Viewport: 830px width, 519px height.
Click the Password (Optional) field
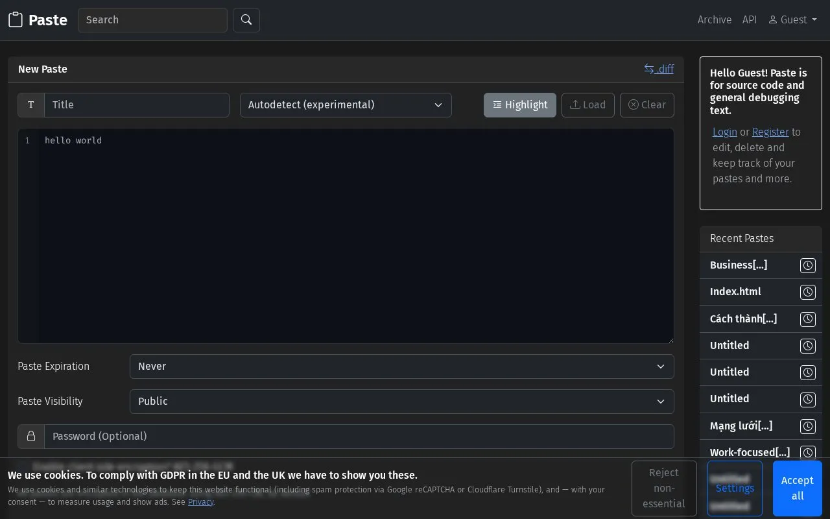359,437
